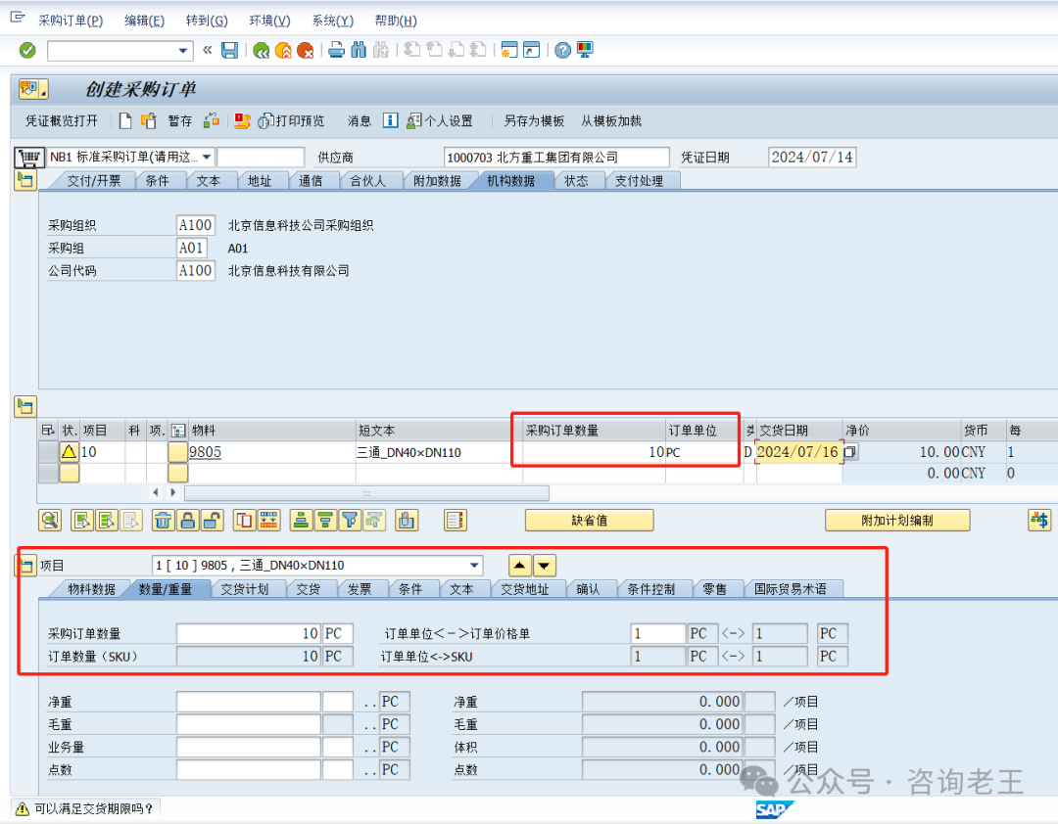Open the NB1 order type dropdown

coord(207,158)
